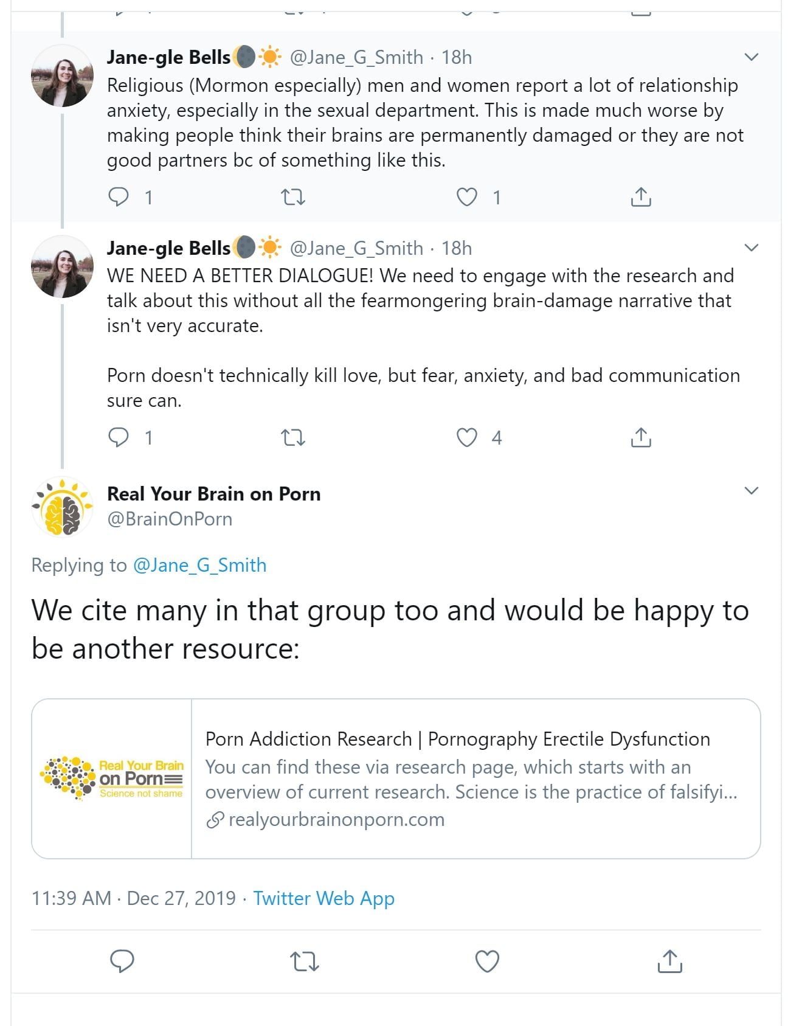Open options menu for first Jane-gle Bells tweet
Viewport: 802px width, 1026px height.
752,57
